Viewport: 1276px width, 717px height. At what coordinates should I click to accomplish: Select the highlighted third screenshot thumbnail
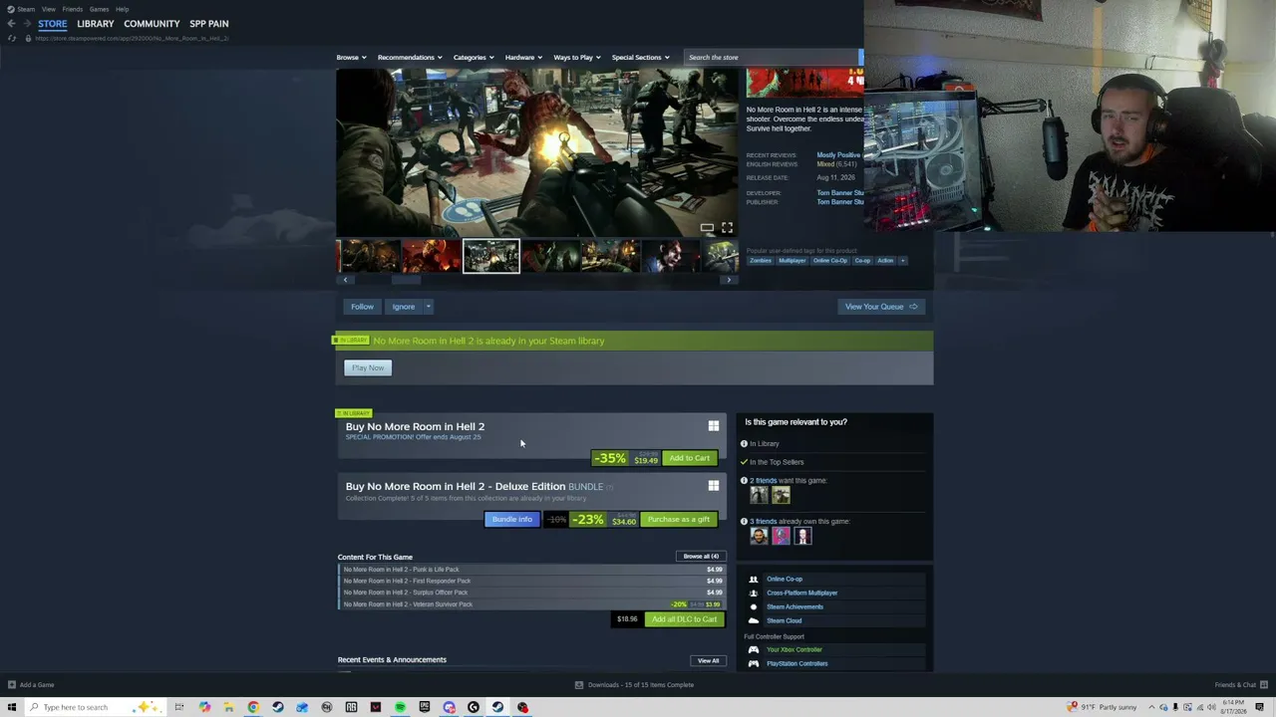(x=490, y=256)
